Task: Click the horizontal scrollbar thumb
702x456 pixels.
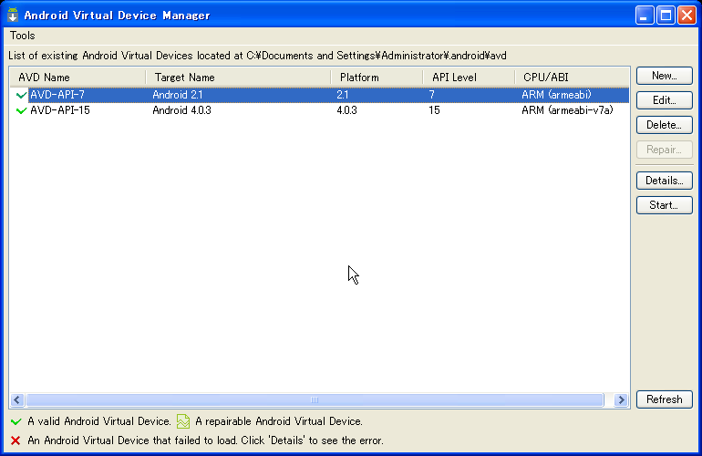Action: [x=315, y=399]
